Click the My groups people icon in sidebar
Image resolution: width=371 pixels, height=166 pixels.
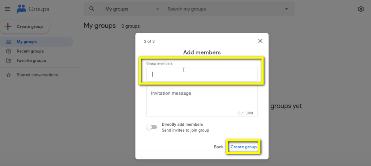8,42
